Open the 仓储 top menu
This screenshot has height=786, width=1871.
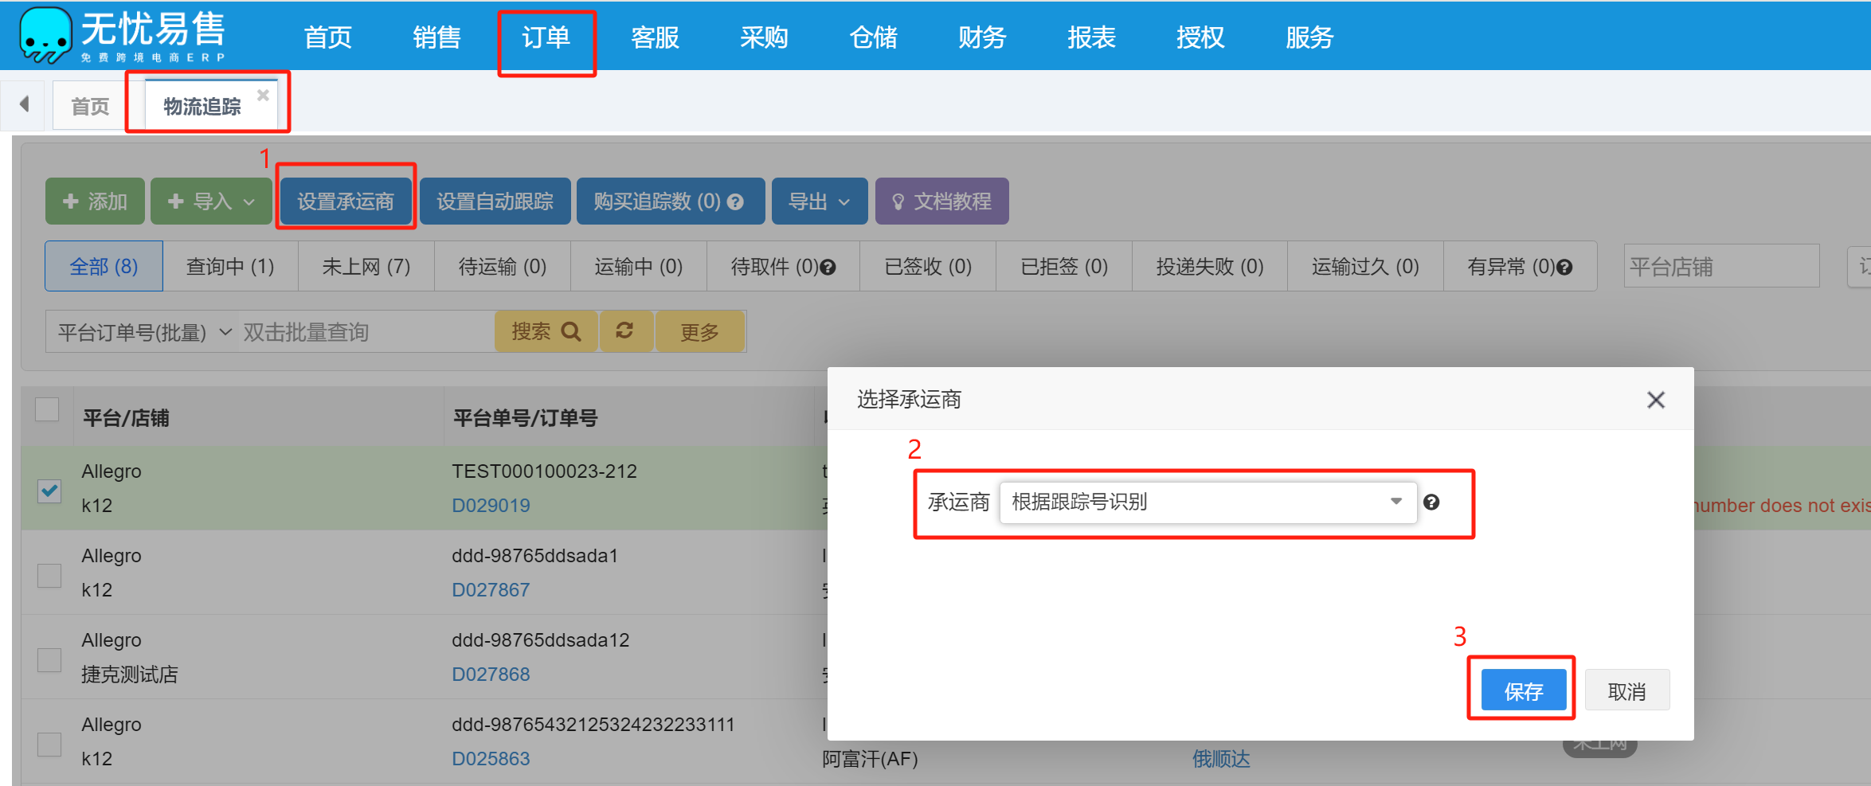[x=873, y=37]
